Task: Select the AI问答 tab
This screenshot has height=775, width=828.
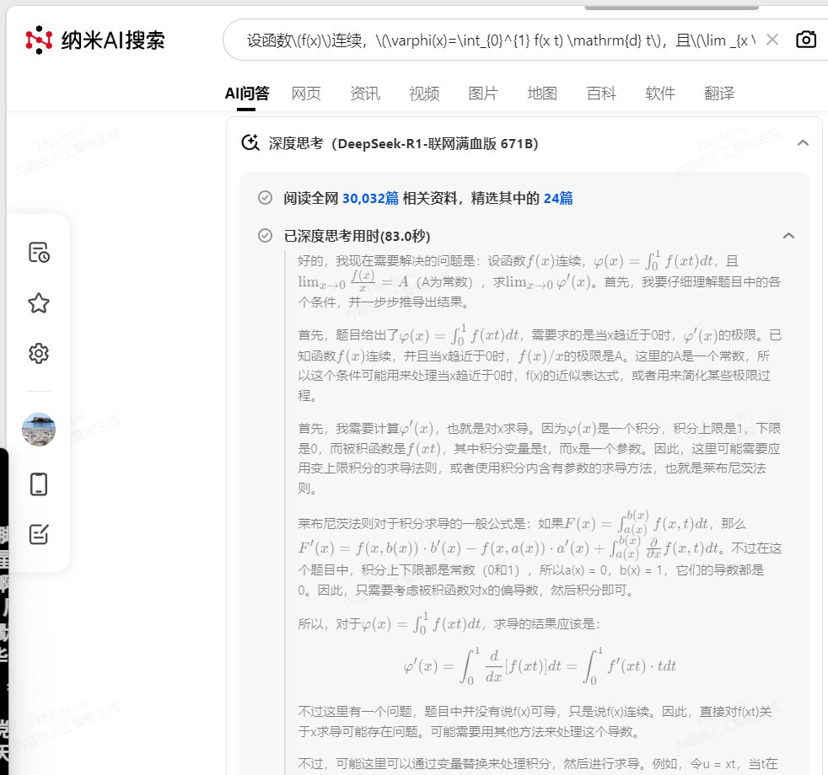Action: point(246,94)
